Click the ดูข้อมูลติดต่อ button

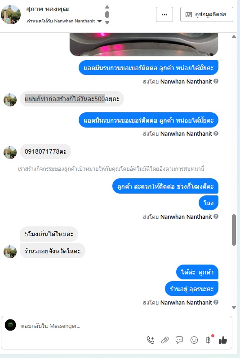click(207, 14)
